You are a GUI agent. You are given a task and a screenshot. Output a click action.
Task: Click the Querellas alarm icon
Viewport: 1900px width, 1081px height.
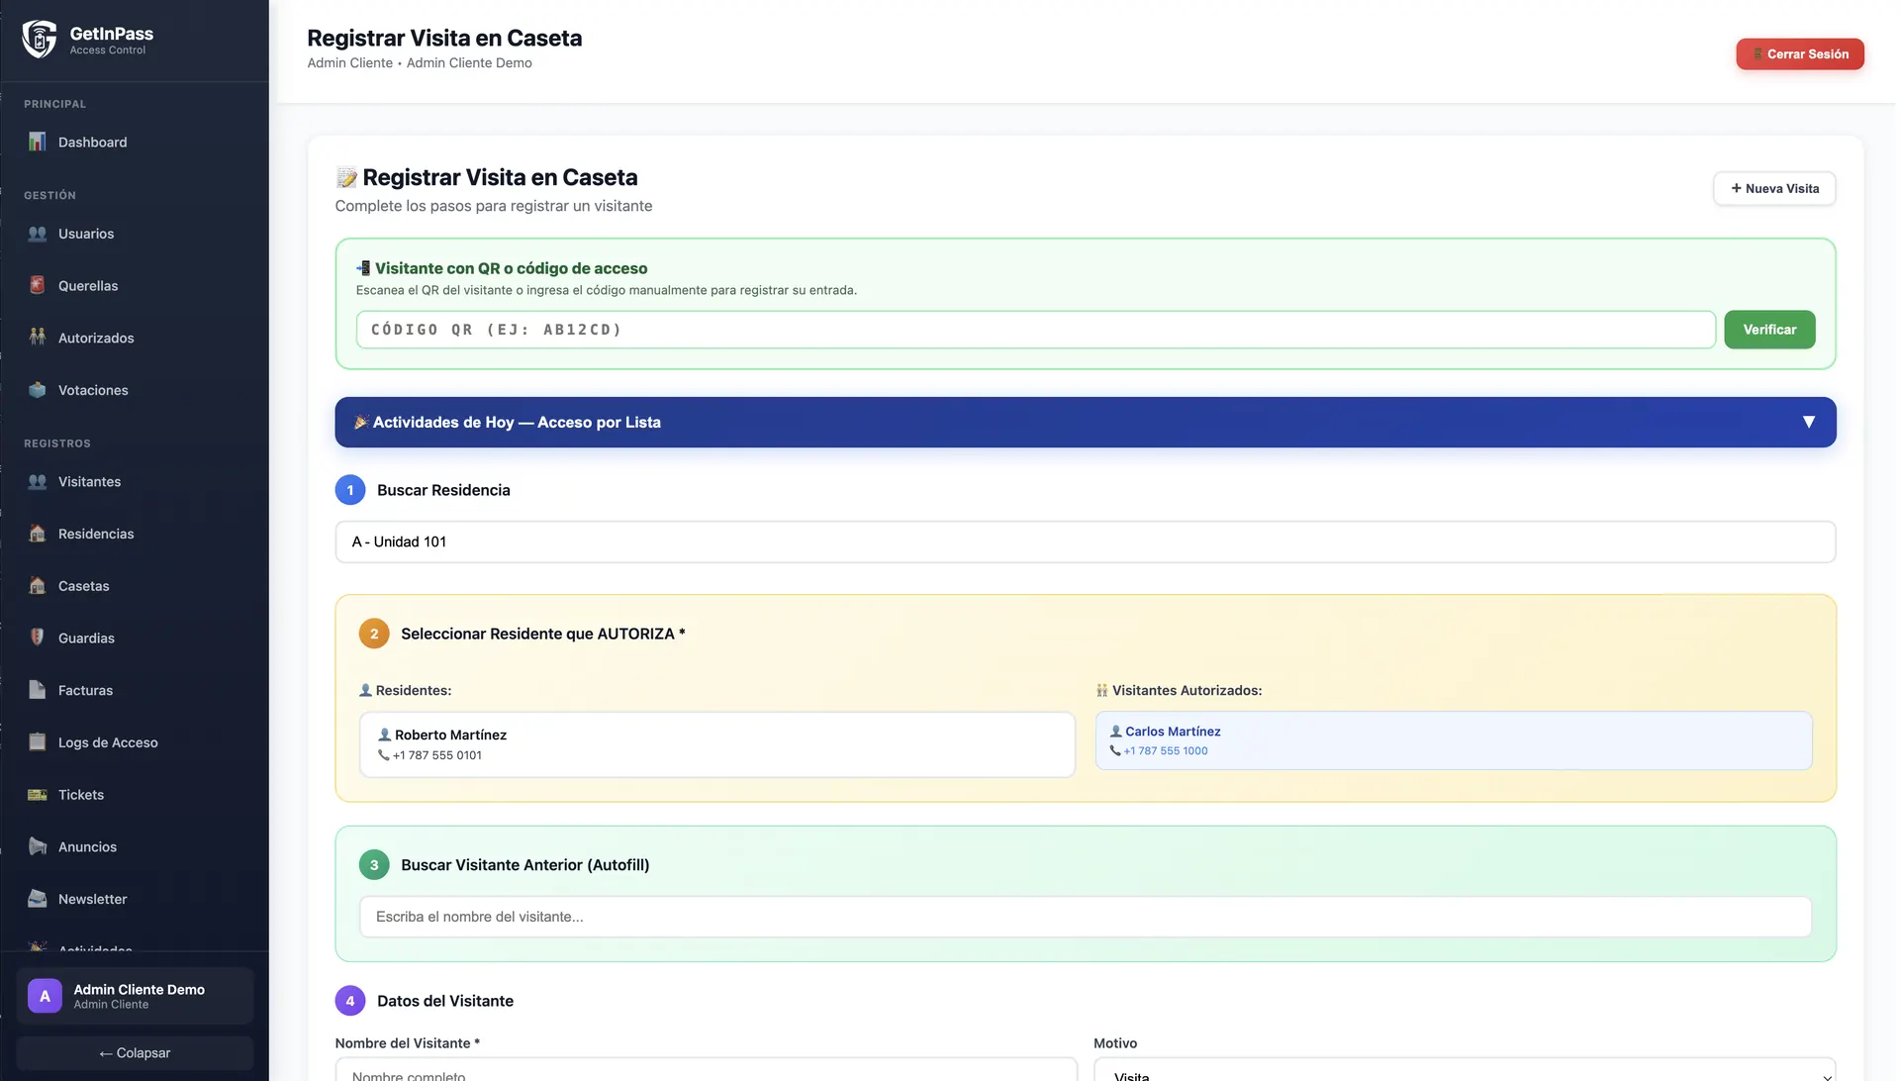(x=38, y=285)
